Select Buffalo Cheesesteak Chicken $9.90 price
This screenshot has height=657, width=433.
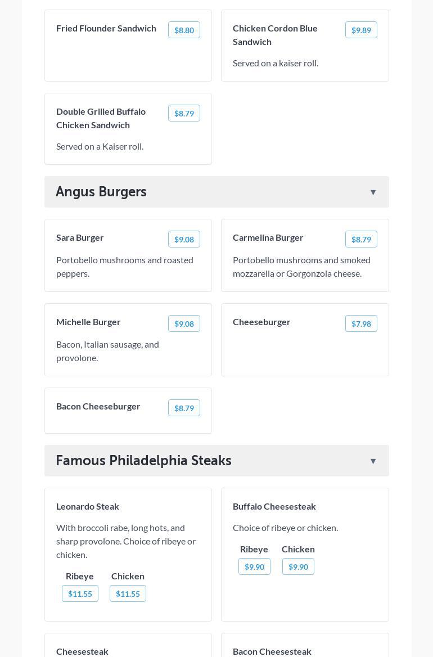tap(298, 567)
